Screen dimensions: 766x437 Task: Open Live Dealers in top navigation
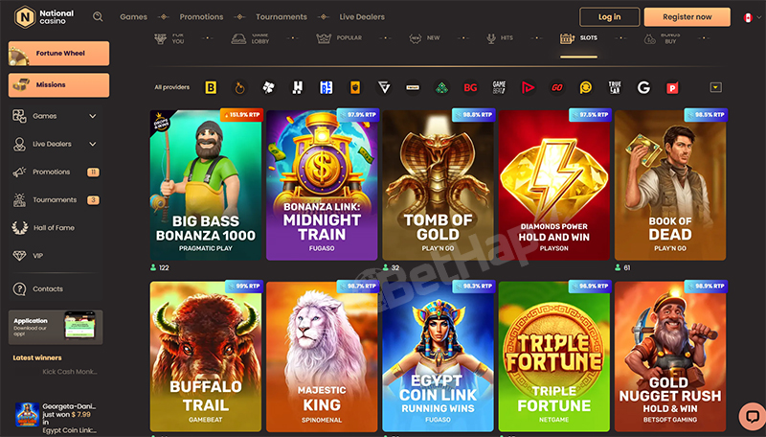point(362,17)
